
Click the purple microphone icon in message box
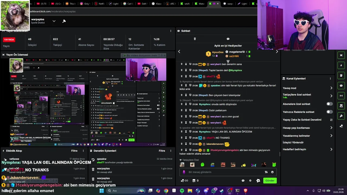point(184,172)
